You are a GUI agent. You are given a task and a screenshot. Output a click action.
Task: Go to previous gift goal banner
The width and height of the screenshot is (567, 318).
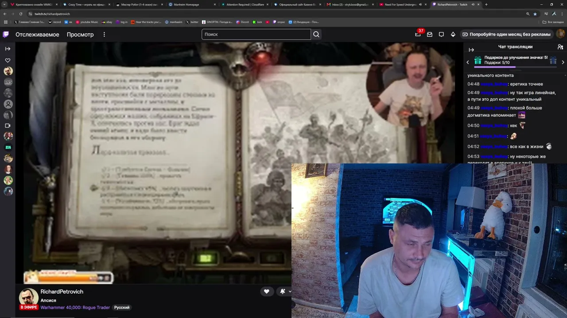(x=468, y=62)
